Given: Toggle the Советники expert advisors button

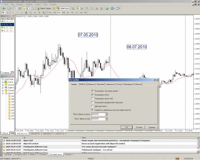Looking at the screenshot, I should [63, 8].
